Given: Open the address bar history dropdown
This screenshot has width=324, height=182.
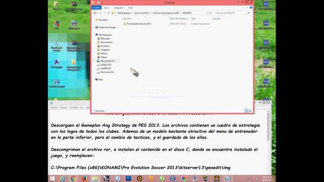Looking at the screenshot, I should click(x=207, y=13).
